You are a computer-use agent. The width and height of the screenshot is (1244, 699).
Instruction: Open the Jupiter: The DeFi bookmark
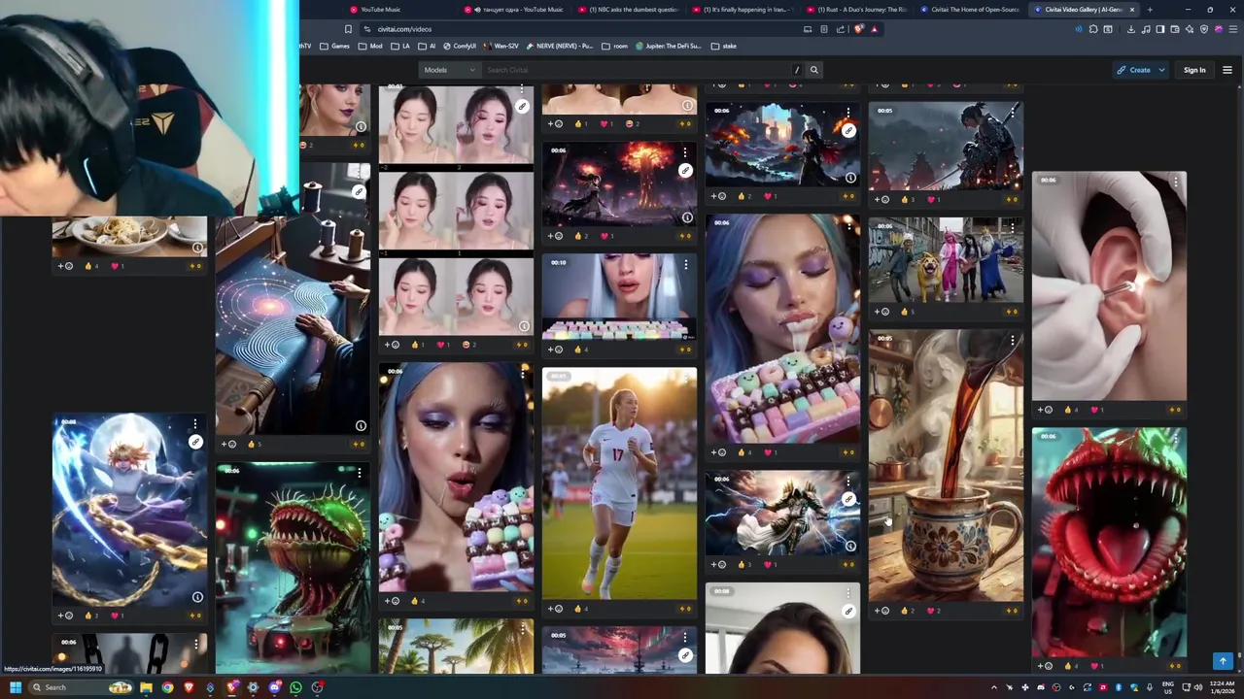670,46
